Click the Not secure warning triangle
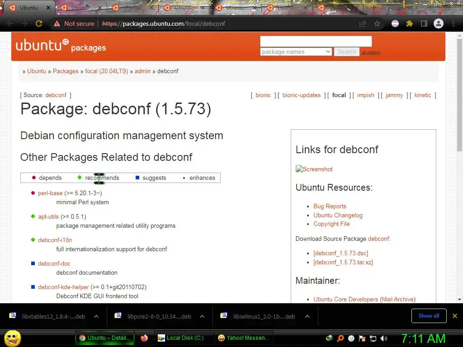 (57, 23)
